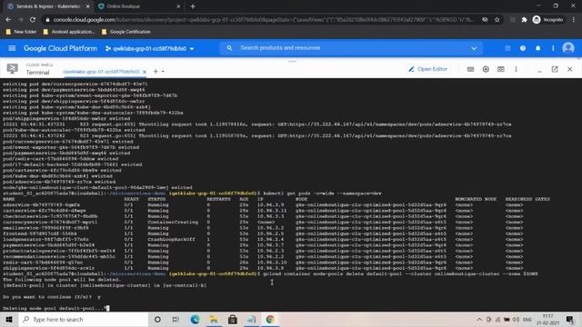Open the taskbar clock and date
The image size is (582, 327).
(547, 320)
